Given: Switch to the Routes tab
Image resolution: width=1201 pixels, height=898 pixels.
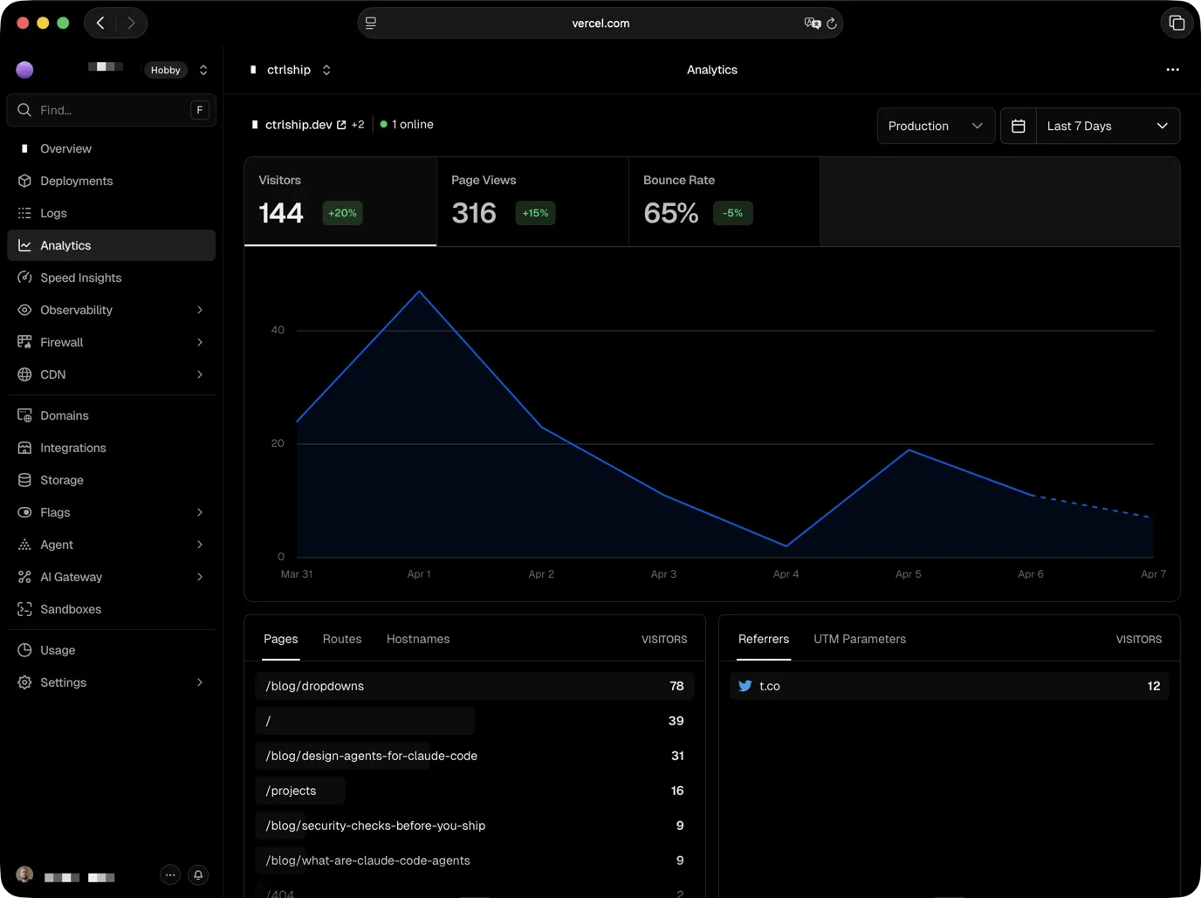Looking at the screenshot, I should pos(341,639).
